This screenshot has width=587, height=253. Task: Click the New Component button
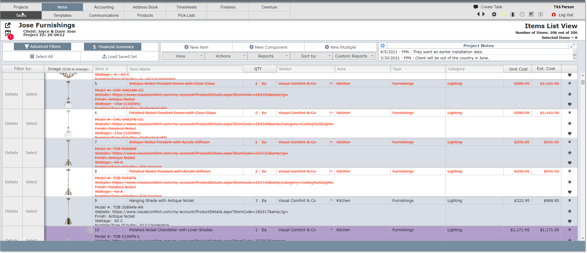coord(268,47)
